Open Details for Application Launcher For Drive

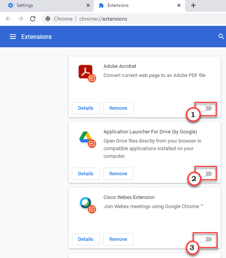(x=86, y=174)
